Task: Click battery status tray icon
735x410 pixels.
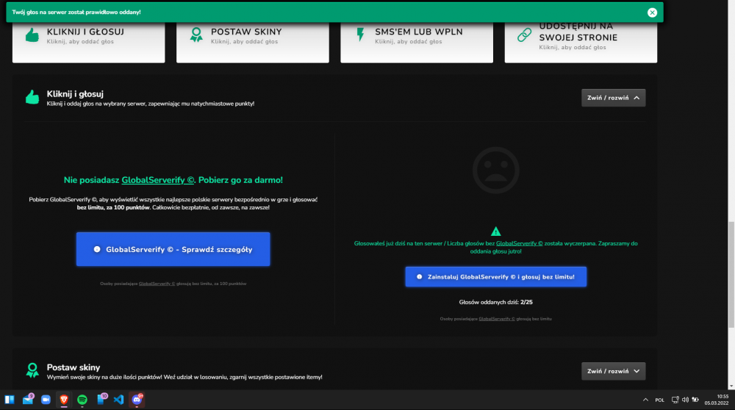Action: point(695,400)
